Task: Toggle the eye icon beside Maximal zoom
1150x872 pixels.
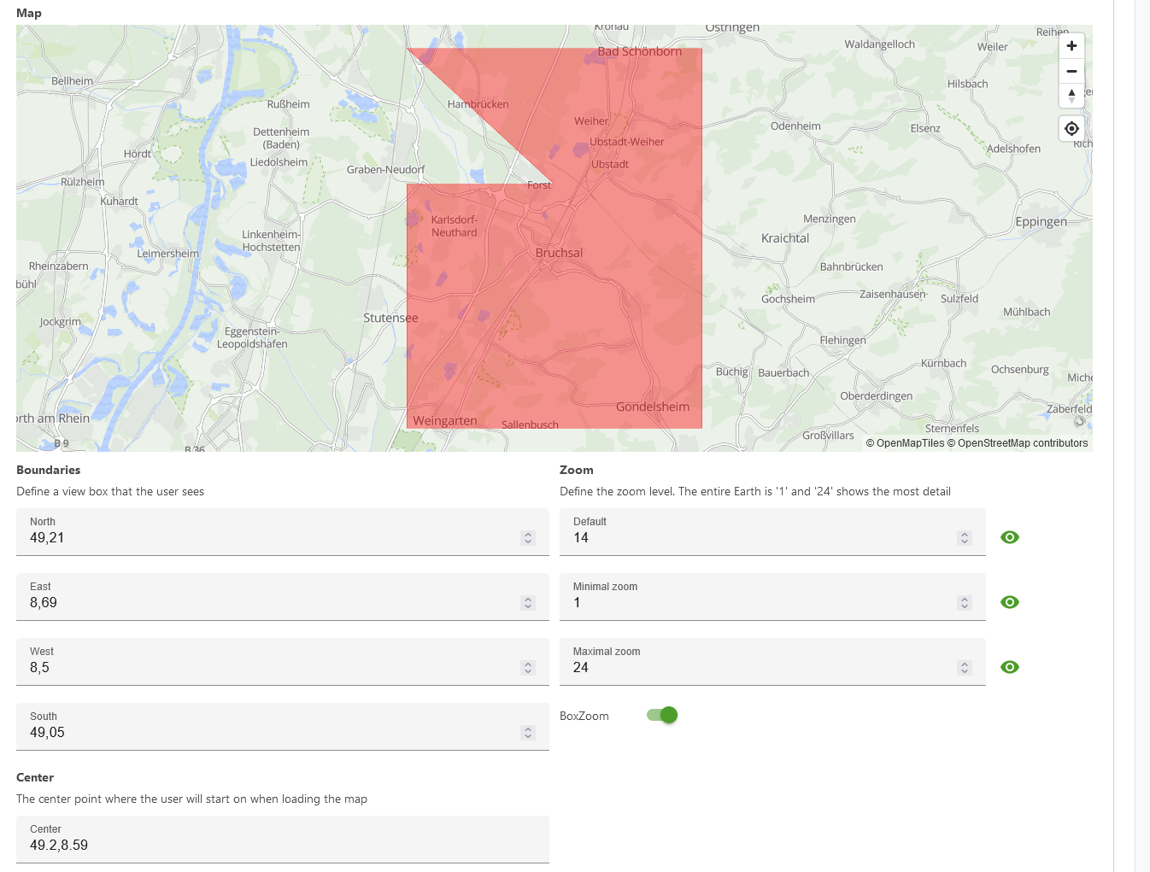Action: click(1010, 667)
